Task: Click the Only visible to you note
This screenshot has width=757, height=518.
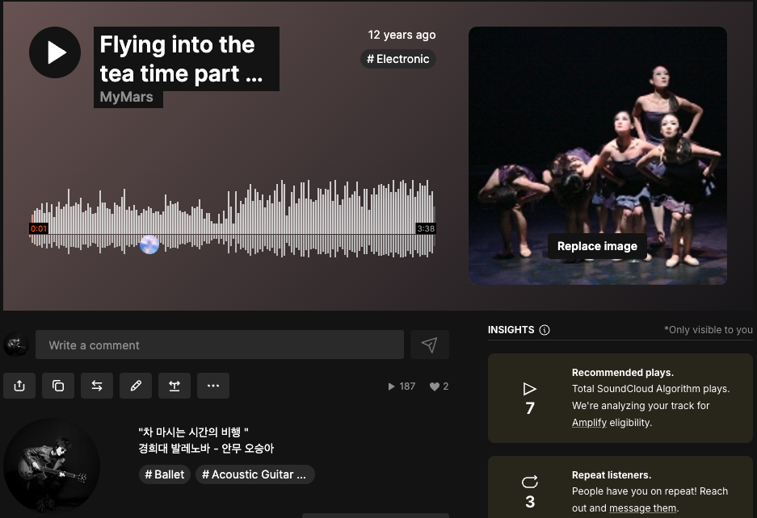Action: [709, 330]
